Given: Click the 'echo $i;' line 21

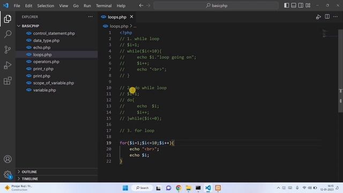Looking at the screenshot, I should pos(139,155).
